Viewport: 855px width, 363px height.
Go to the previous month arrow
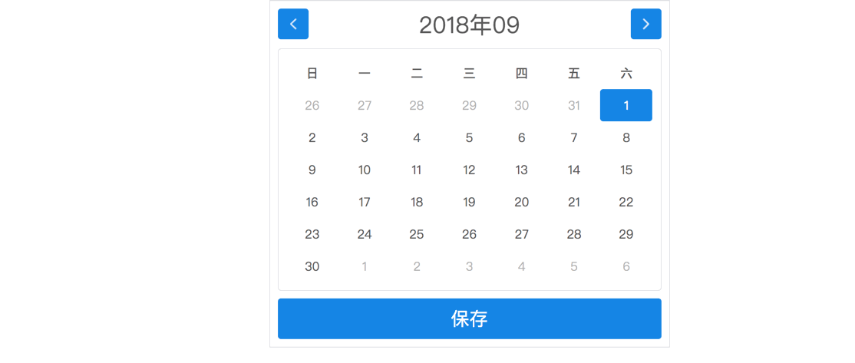click(293, 24)
